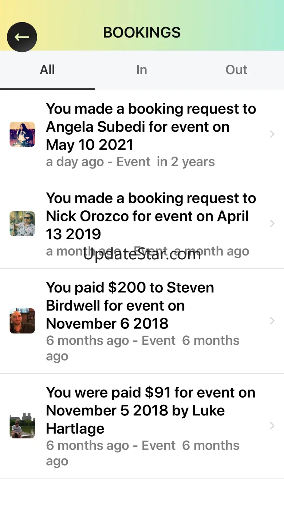Viewport: 284px width, 505px height.
Task: Tap the back arrow button
Action: pyautogui.click(x=22, y=37)
